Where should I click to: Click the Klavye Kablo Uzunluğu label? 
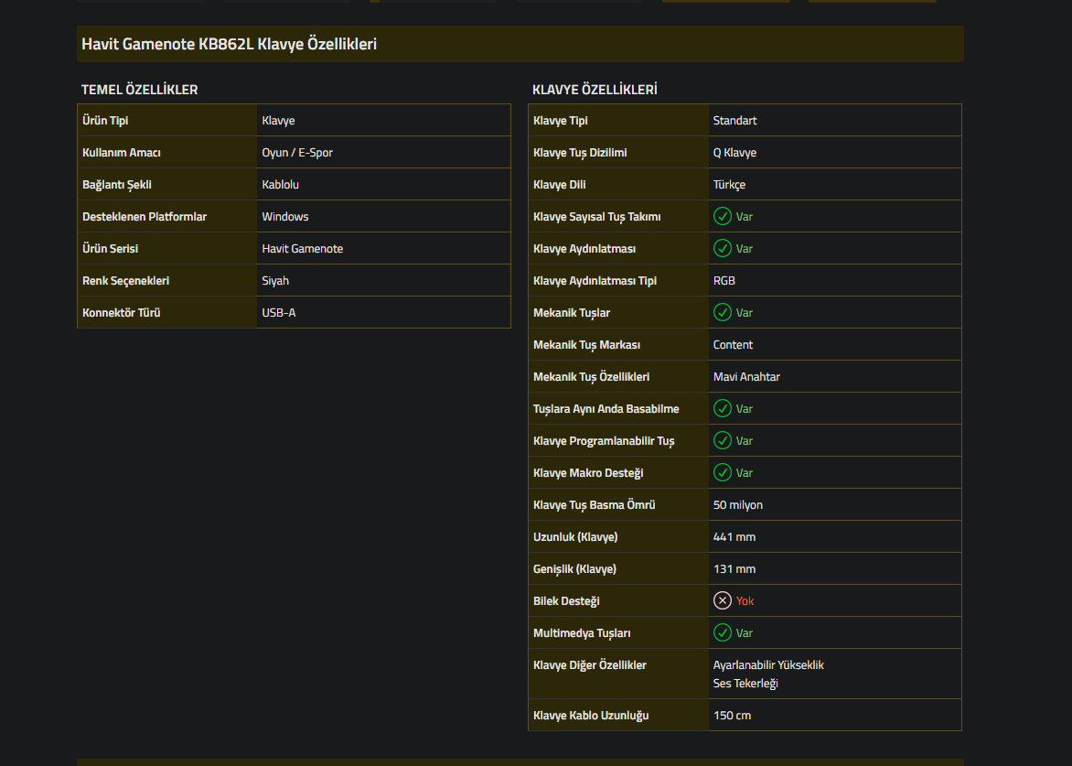pos(592,716)
